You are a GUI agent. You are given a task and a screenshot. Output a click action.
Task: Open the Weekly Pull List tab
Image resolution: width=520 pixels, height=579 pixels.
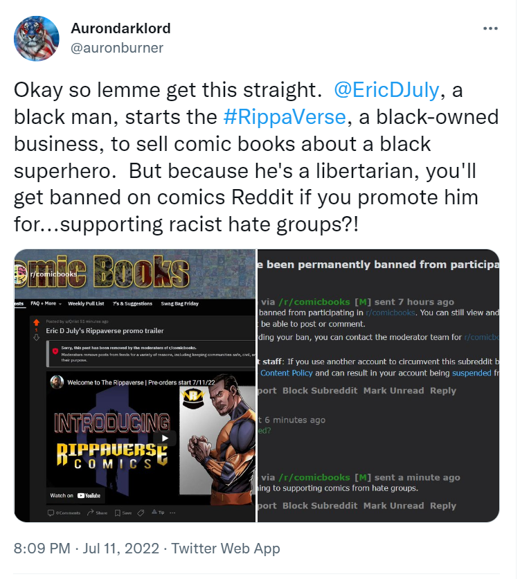click(x=86, y=303)
